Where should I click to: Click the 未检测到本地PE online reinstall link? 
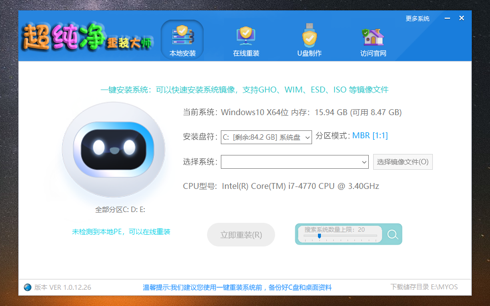tap(121, 232)
